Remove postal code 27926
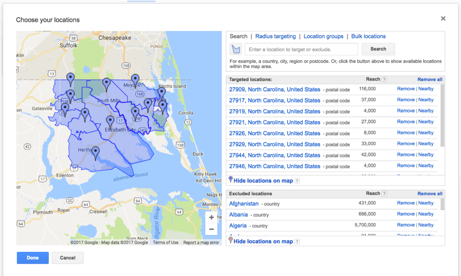The height and width of the screenshot is (276, 461). coord(406,133)
